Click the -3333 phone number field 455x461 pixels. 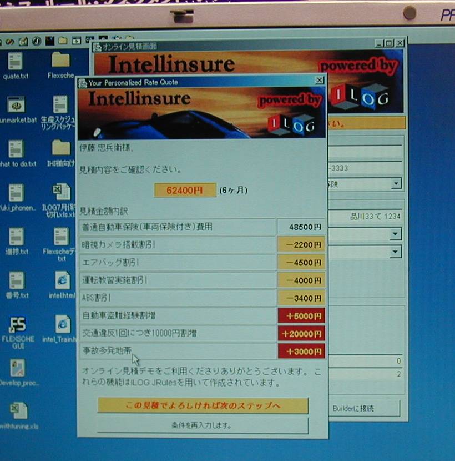click(365, 168)
